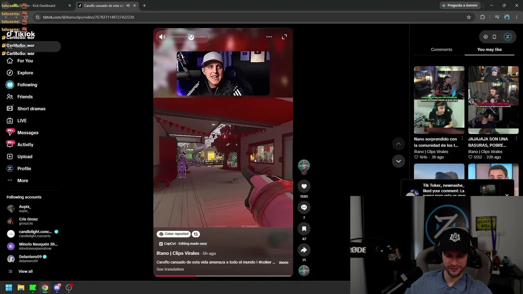Open the JAJAJAJA SON UNA BASURAS thumbnail
The image size is (523, 294).
pos(493,100)
